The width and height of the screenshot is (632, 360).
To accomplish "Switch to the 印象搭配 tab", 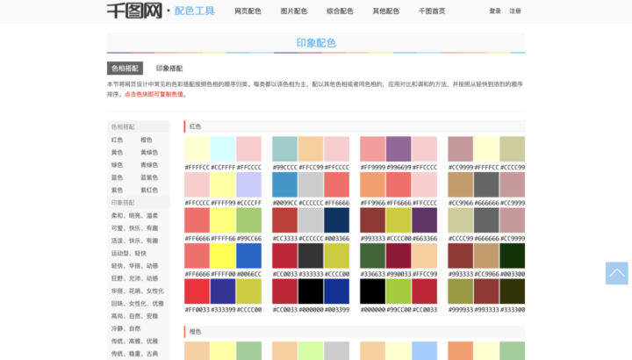I will click(169, 68).
